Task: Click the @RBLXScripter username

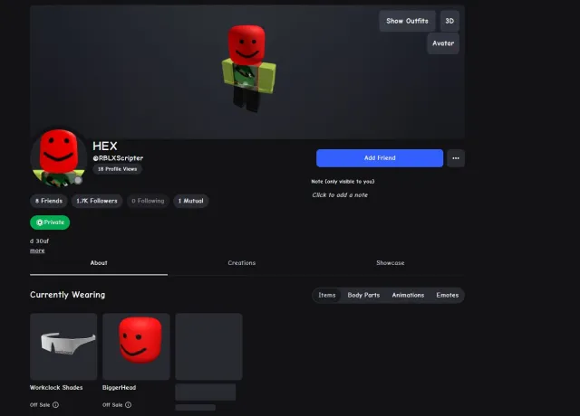Action: click(118, 158)
